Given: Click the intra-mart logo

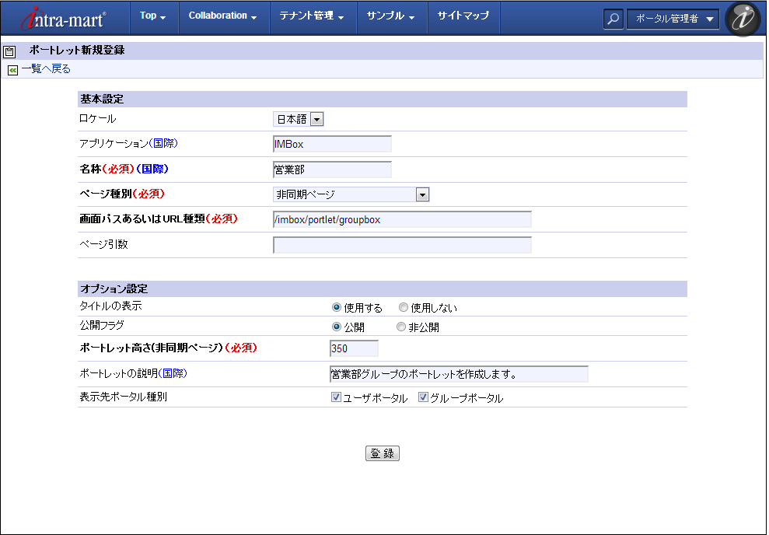Looking at the screenshot, I should point(64,17).
